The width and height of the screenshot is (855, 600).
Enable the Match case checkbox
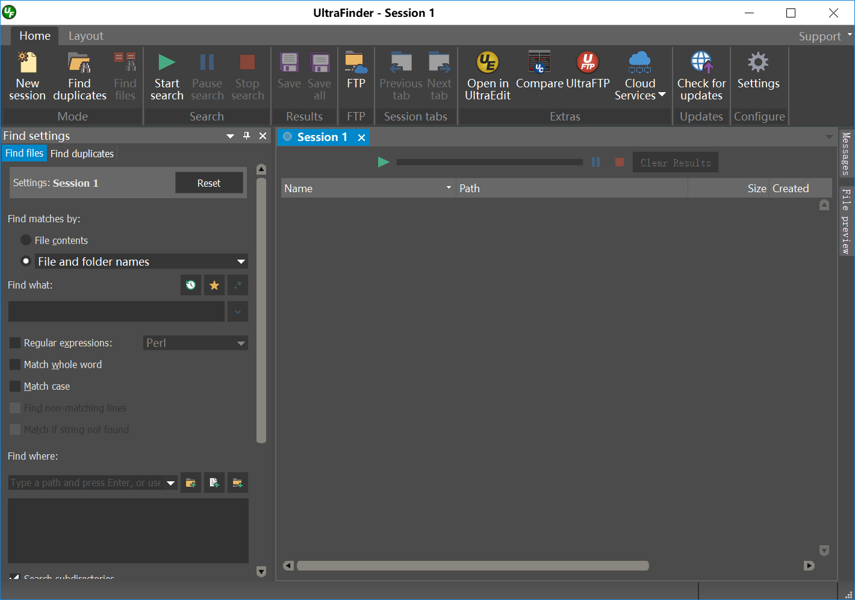click(15, 386)
